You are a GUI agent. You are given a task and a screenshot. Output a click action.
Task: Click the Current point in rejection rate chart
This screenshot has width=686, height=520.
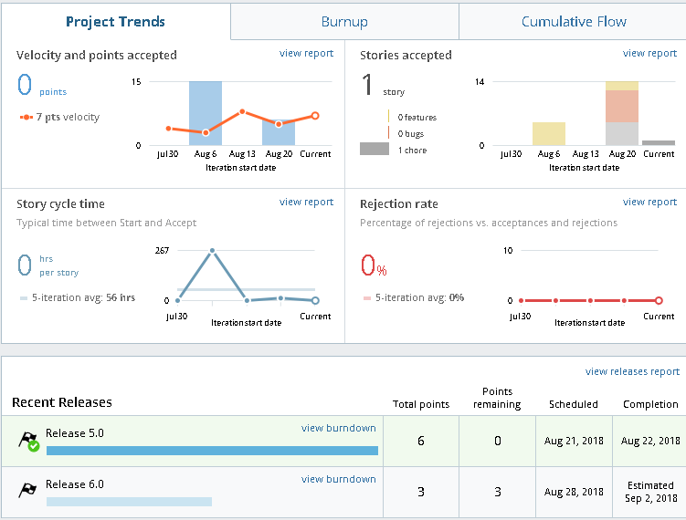pos(659,301)
